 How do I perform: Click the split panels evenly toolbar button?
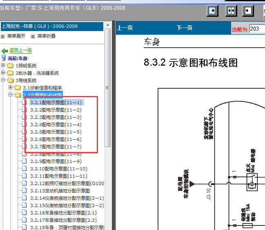click(231, 11)
